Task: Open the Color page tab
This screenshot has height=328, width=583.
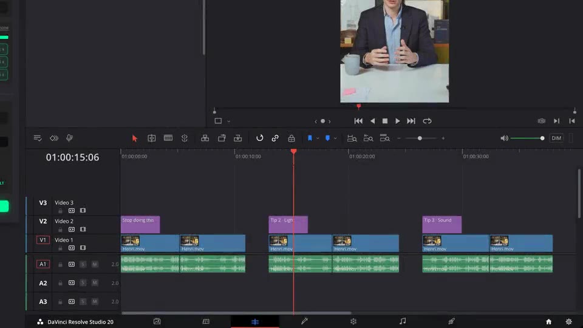Action: [353, 321]
